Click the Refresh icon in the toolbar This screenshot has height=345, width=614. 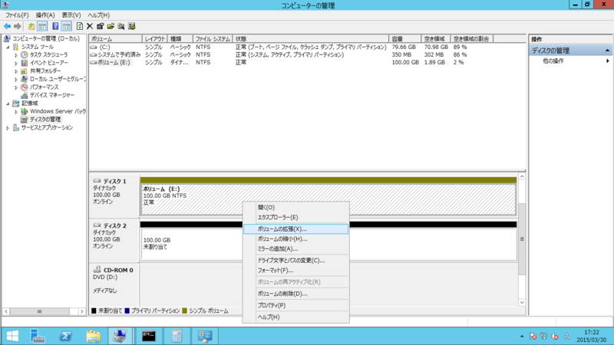click(79, 26)
